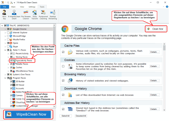Viewport: 169px width, 121px height.
Task: Click the Deselect All button
Action: [x=81, y=116]
